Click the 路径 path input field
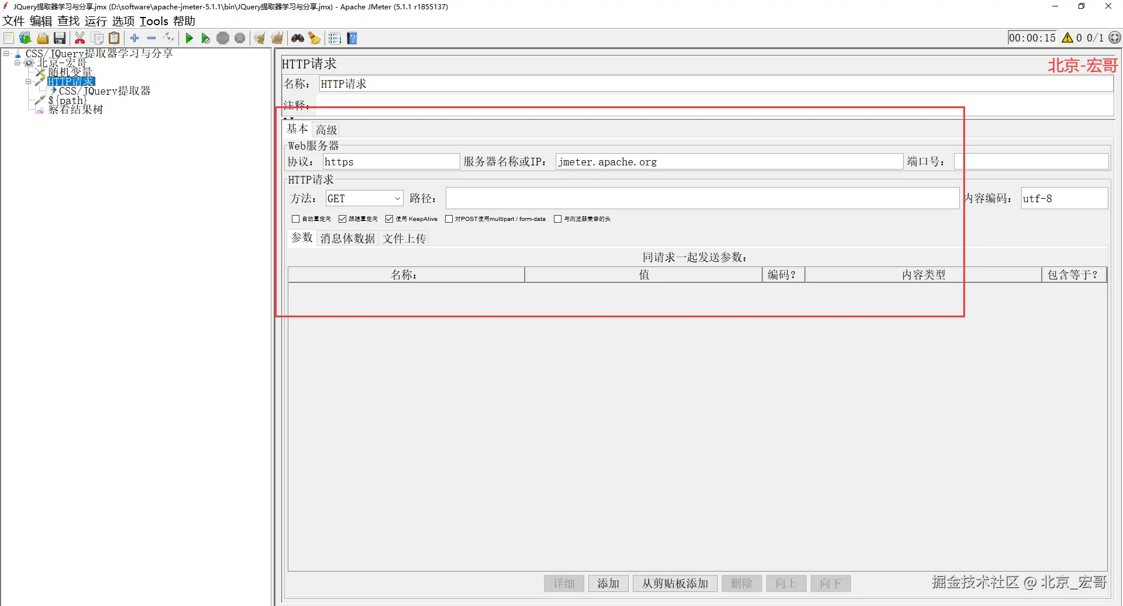Screen dimensions: 1123x606 [702, 198]
